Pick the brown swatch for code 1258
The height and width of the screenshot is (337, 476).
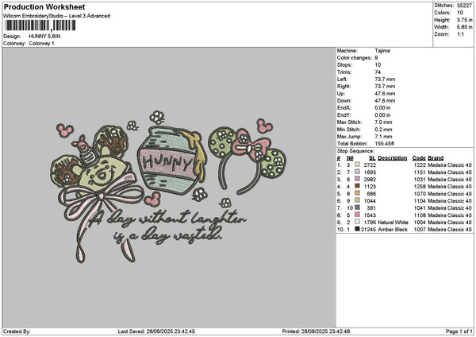coord(357,186)
